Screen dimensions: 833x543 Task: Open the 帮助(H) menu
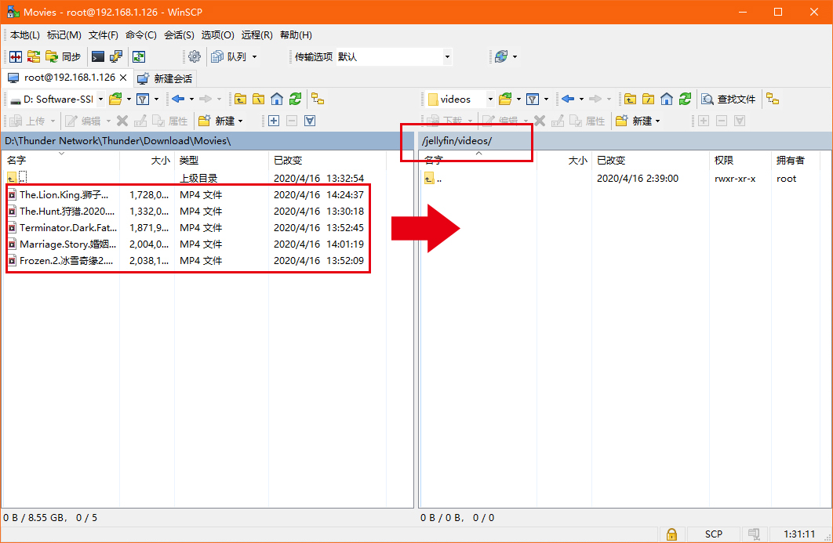point(296,35)
